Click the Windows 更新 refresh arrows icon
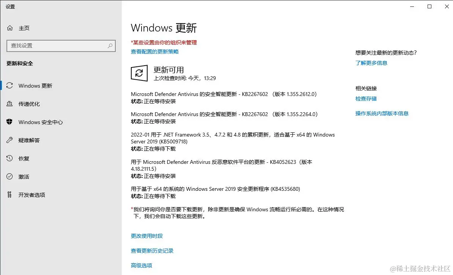Image resolution: width=453 pixels, height=275 pixels. point(9,85)
